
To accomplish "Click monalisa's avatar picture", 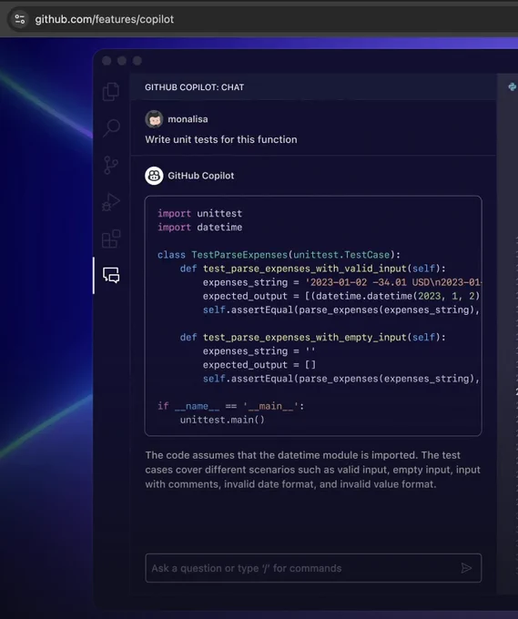I will (x=154, y=119).
